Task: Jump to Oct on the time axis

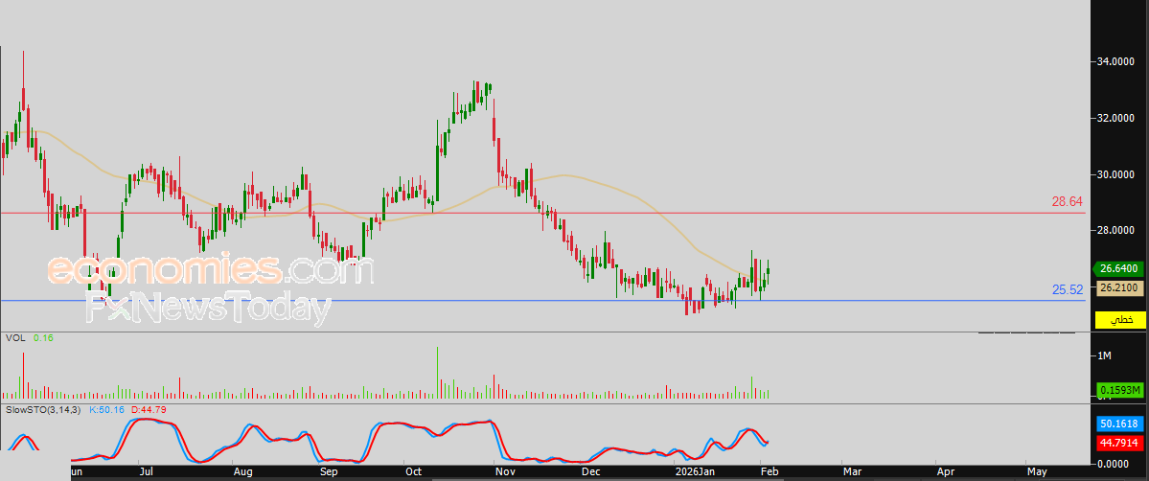Action: [x=414, y=472]
